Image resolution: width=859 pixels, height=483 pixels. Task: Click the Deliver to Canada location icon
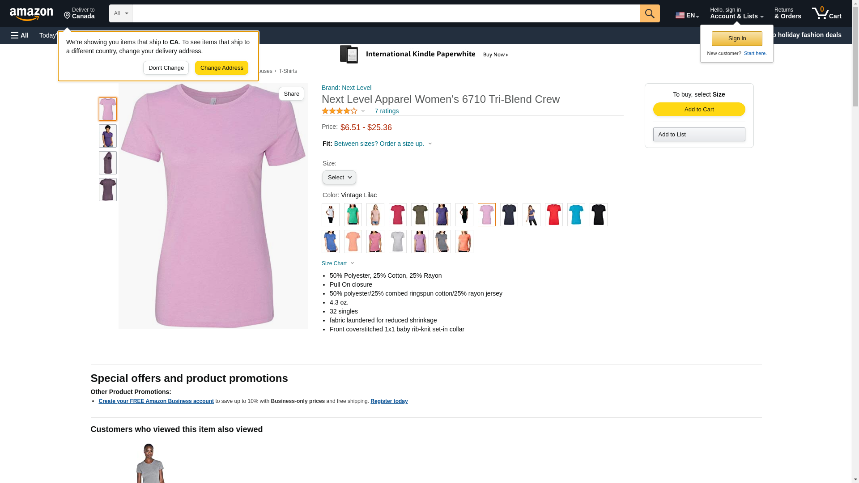click(x=67, y=16)
